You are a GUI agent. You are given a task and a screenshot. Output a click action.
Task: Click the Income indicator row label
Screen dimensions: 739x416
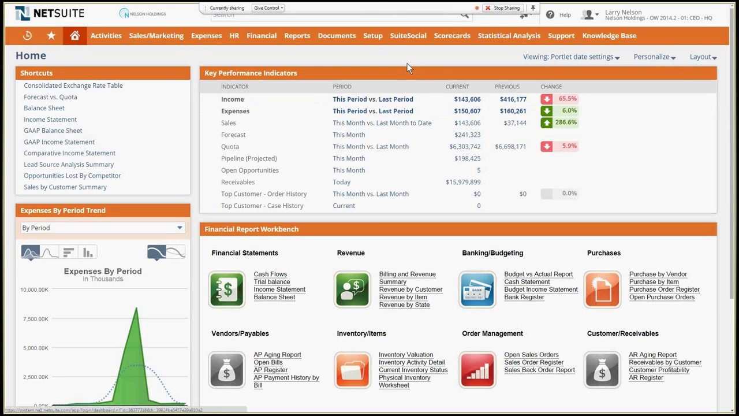[x=233, y=99]
